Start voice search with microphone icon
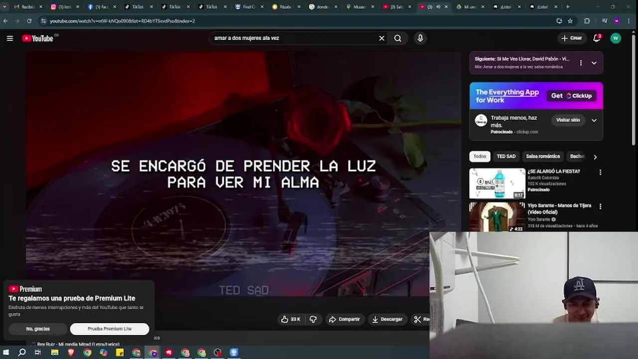Image resolution: width=638 pixels, height=359 pixels. pos(420,38)
